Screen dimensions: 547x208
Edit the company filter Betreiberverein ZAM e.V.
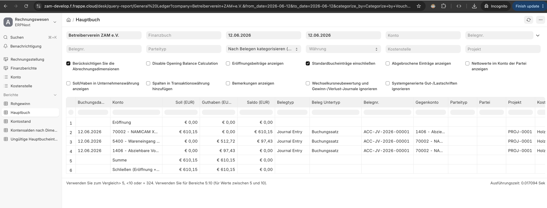point(104,35)
